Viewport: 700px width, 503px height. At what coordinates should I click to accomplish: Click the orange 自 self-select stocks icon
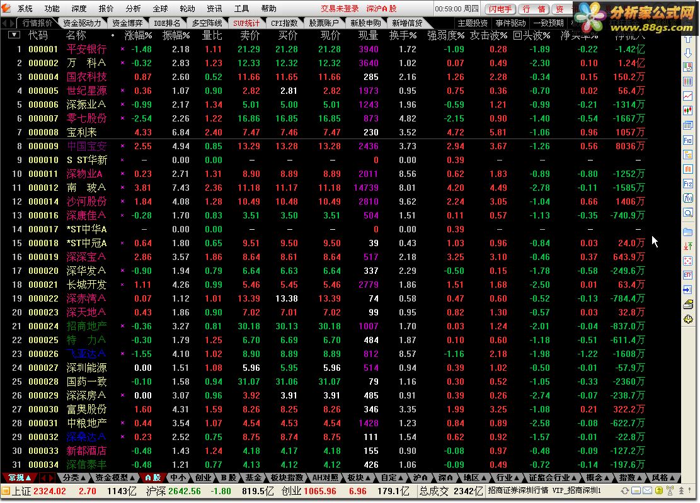[688, 169]
